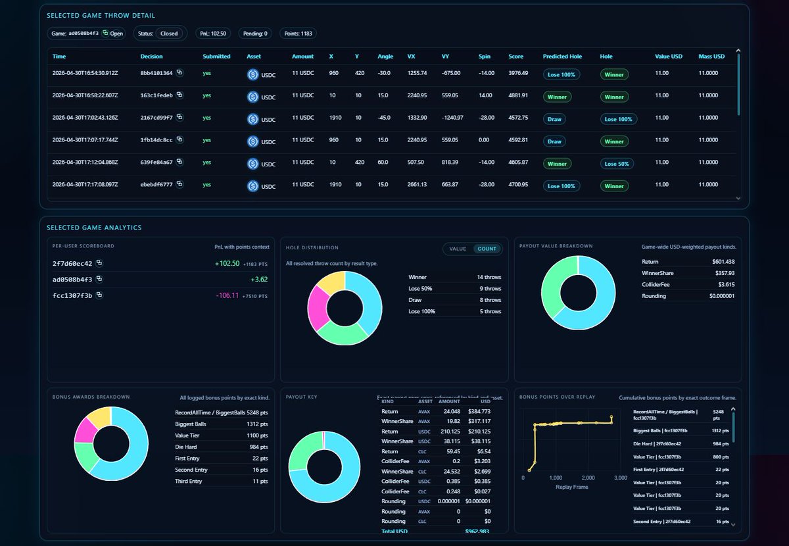Click USDC coin icon in 639fe84a67 row
This screenshot has width=789, height=546.
252,164
